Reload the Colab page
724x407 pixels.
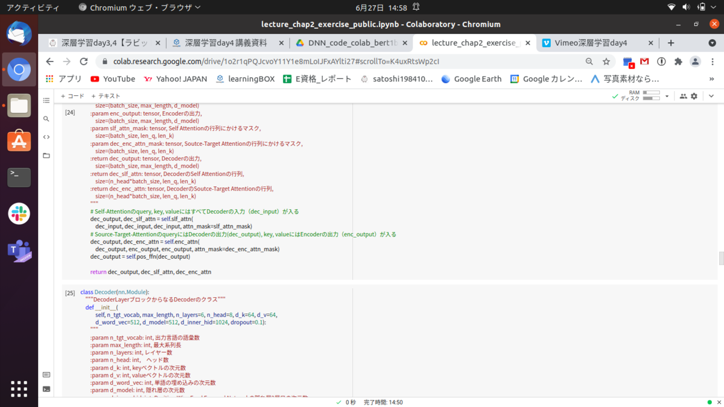84,62
